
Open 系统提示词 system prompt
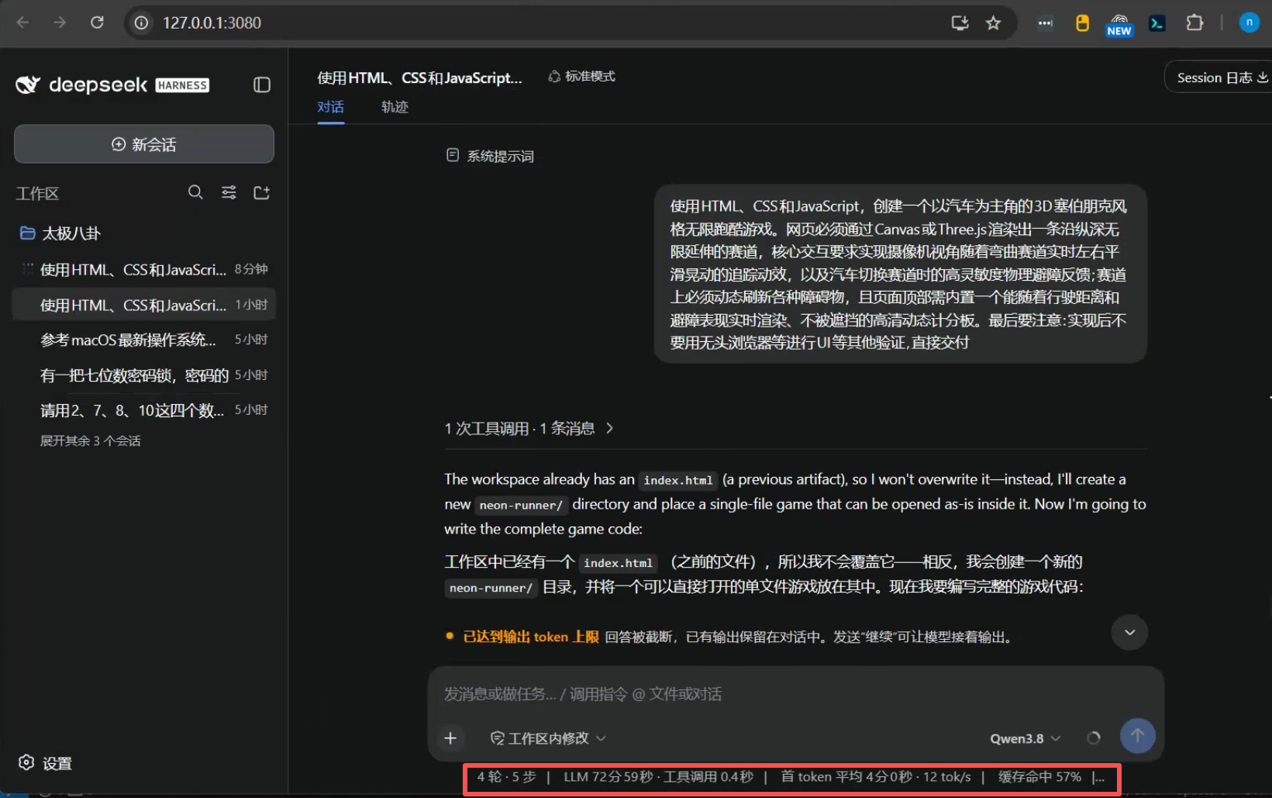490,156
